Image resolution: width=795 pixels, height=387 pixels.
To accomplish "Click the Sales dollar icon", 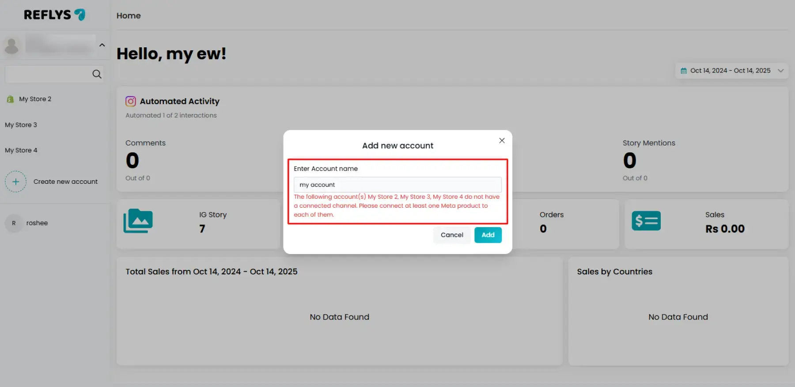I will [646, 221].
